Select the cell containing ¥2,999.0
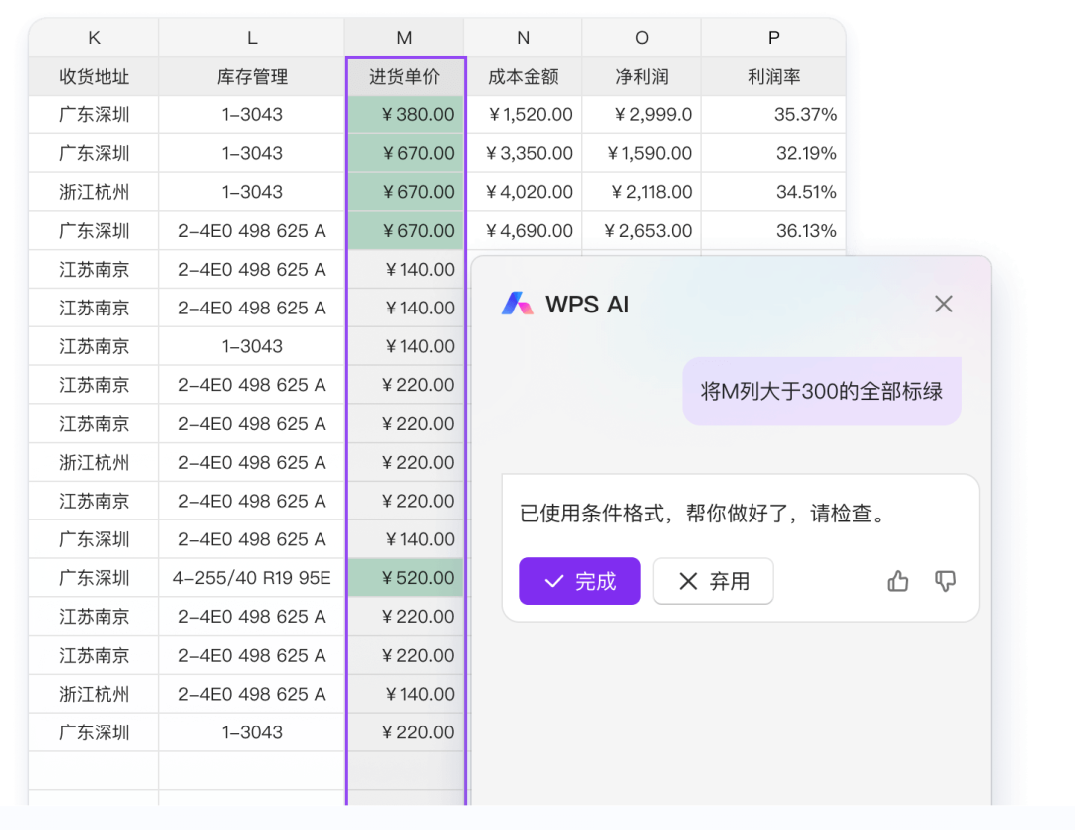 [641, 114]
